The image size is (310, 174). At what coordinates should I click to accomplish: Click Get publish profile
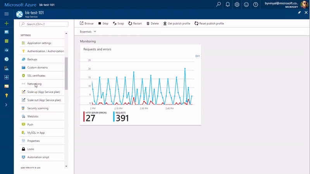tap(177, 24)
